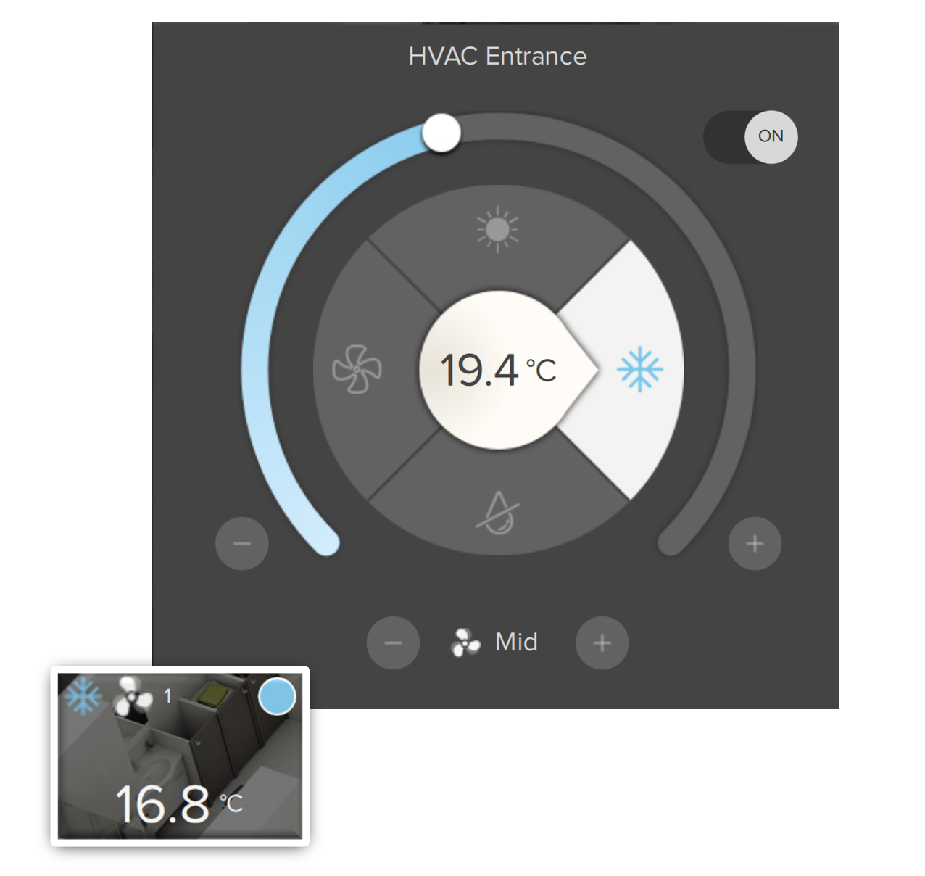This screenshot has height=876, width=925.
Task: Click the Mid fan speed label
Action: tap(516, 642)
